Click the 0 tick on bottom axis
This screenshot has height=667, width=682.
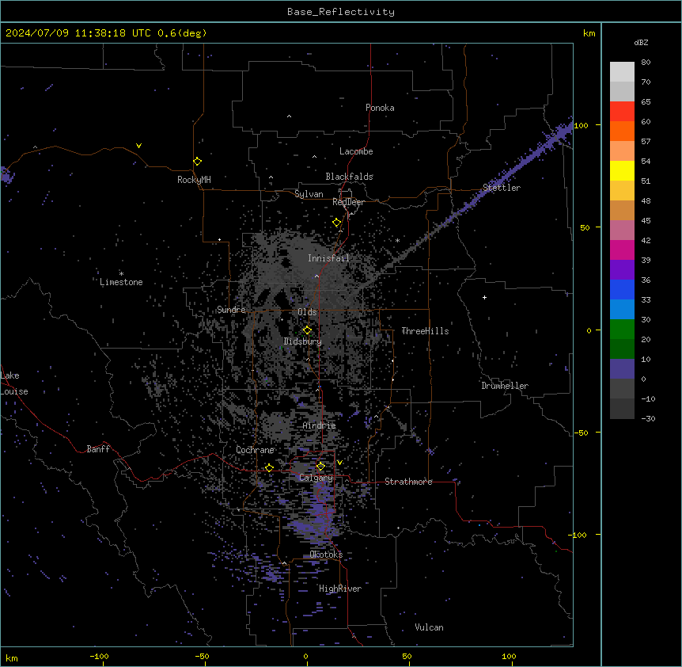pyautogui.click(x=305, y=656)
